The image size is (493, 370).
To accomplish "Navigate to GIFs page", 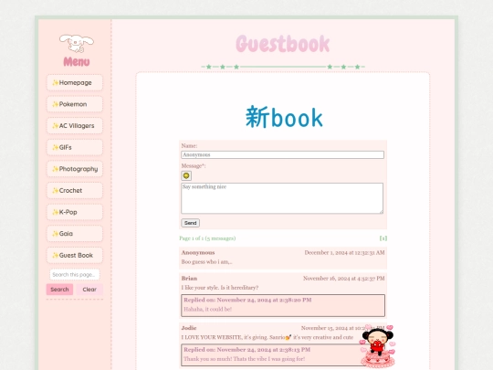I will tap(75, 147).
